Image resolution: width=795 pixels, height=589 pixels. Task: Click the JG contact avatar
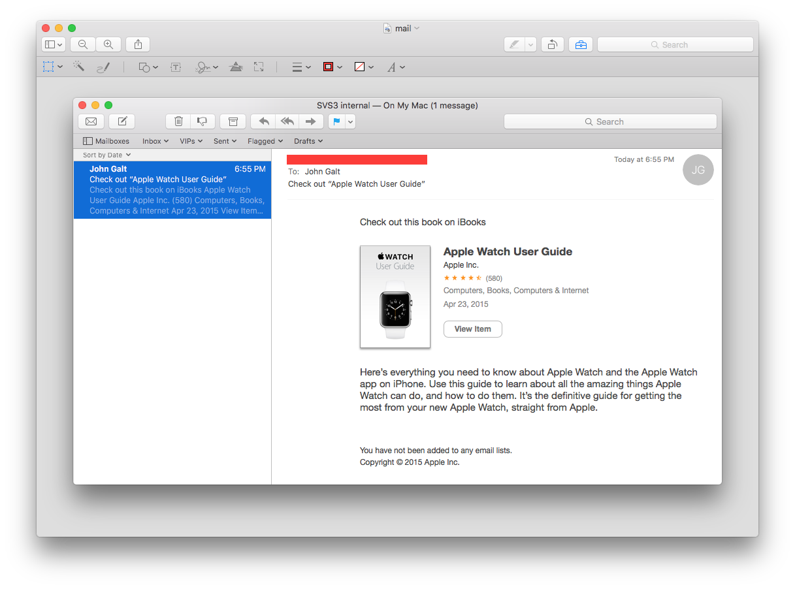tap(698, 170)
